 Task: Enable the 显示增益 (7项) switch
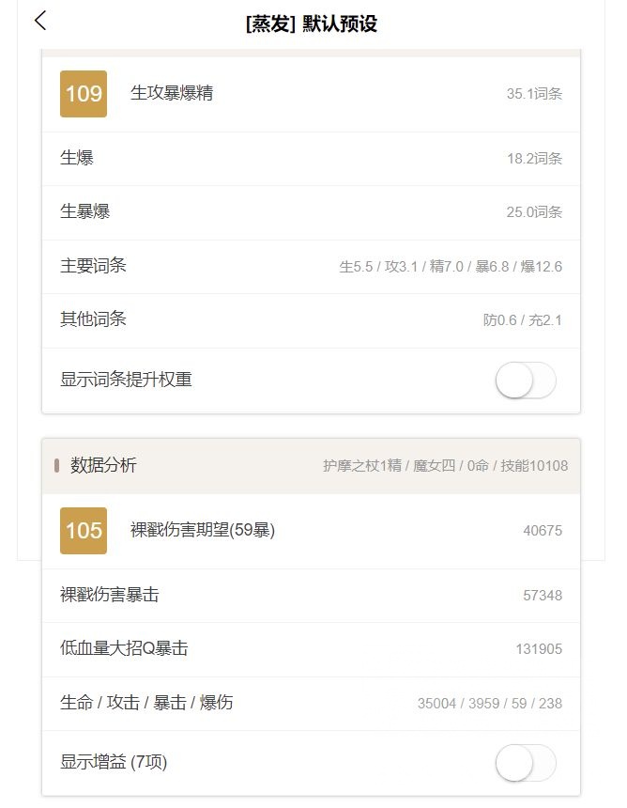pyautogui.click(x=526, y=763)
